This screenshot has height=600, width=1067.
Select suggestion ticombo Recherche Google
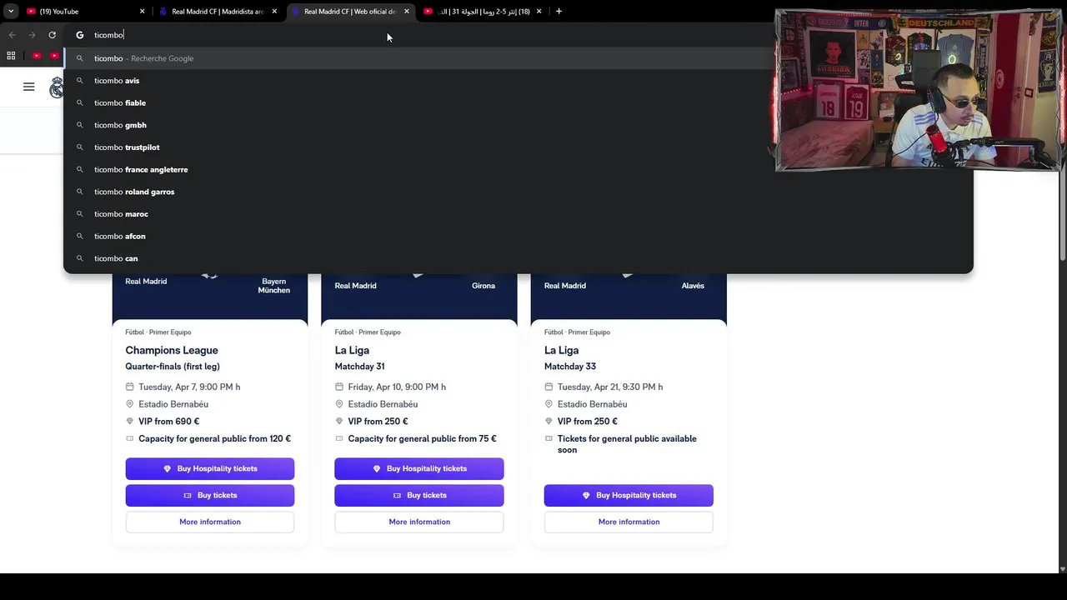(518, 58)
